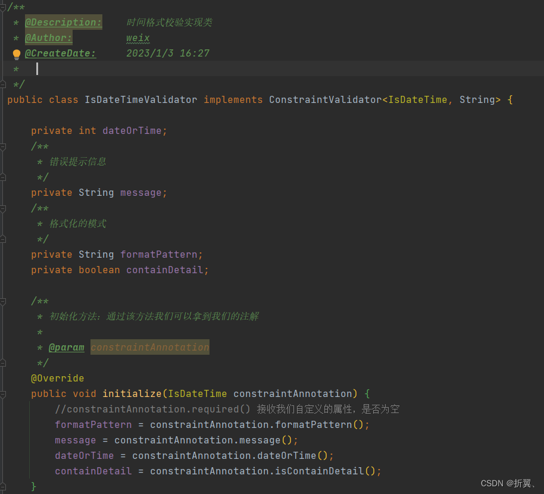Image resolution: width=544 pixels, height=494 pixels.
Task: Click the underlined author name weix
Action: (x=137, y=38)
